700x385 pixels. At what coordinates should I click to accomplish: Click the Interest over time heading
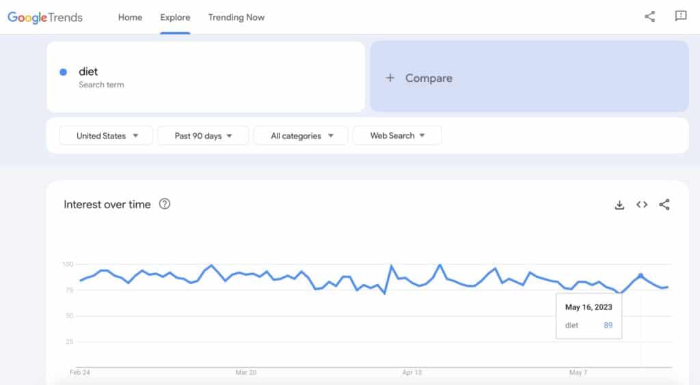click(x=107, y=205)
